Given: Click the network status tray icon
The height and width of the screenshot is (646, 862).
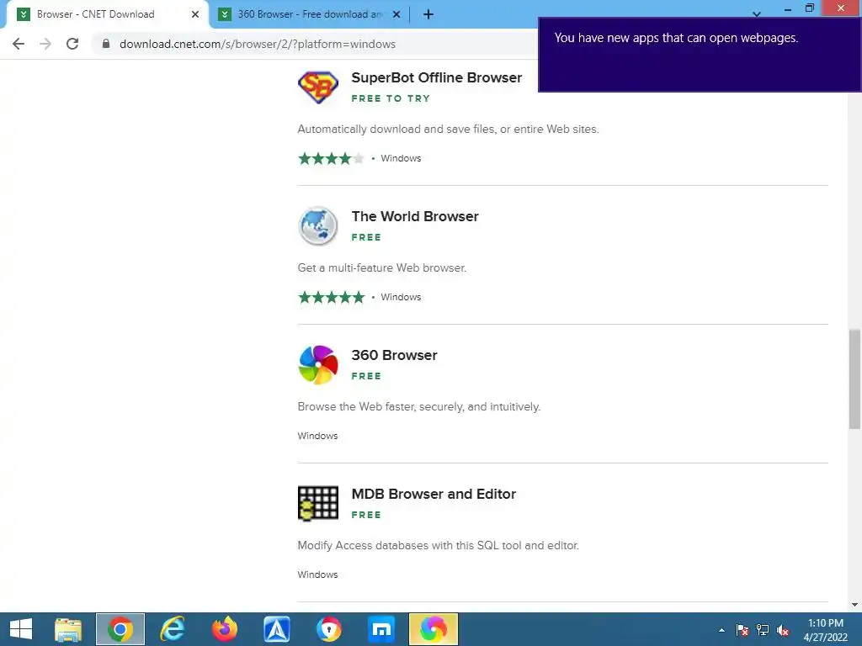Looking at the screenshot, I should pos(763,630).
